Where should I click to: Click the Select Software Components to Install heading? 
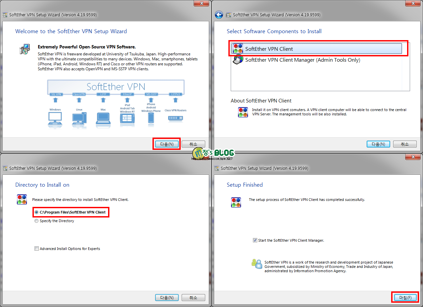274,31
